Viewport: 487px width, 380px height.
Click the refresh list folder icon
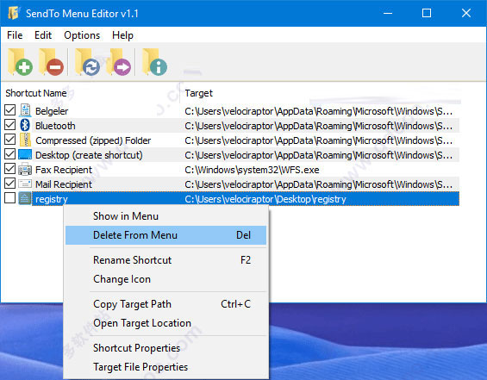click(88, 62)
